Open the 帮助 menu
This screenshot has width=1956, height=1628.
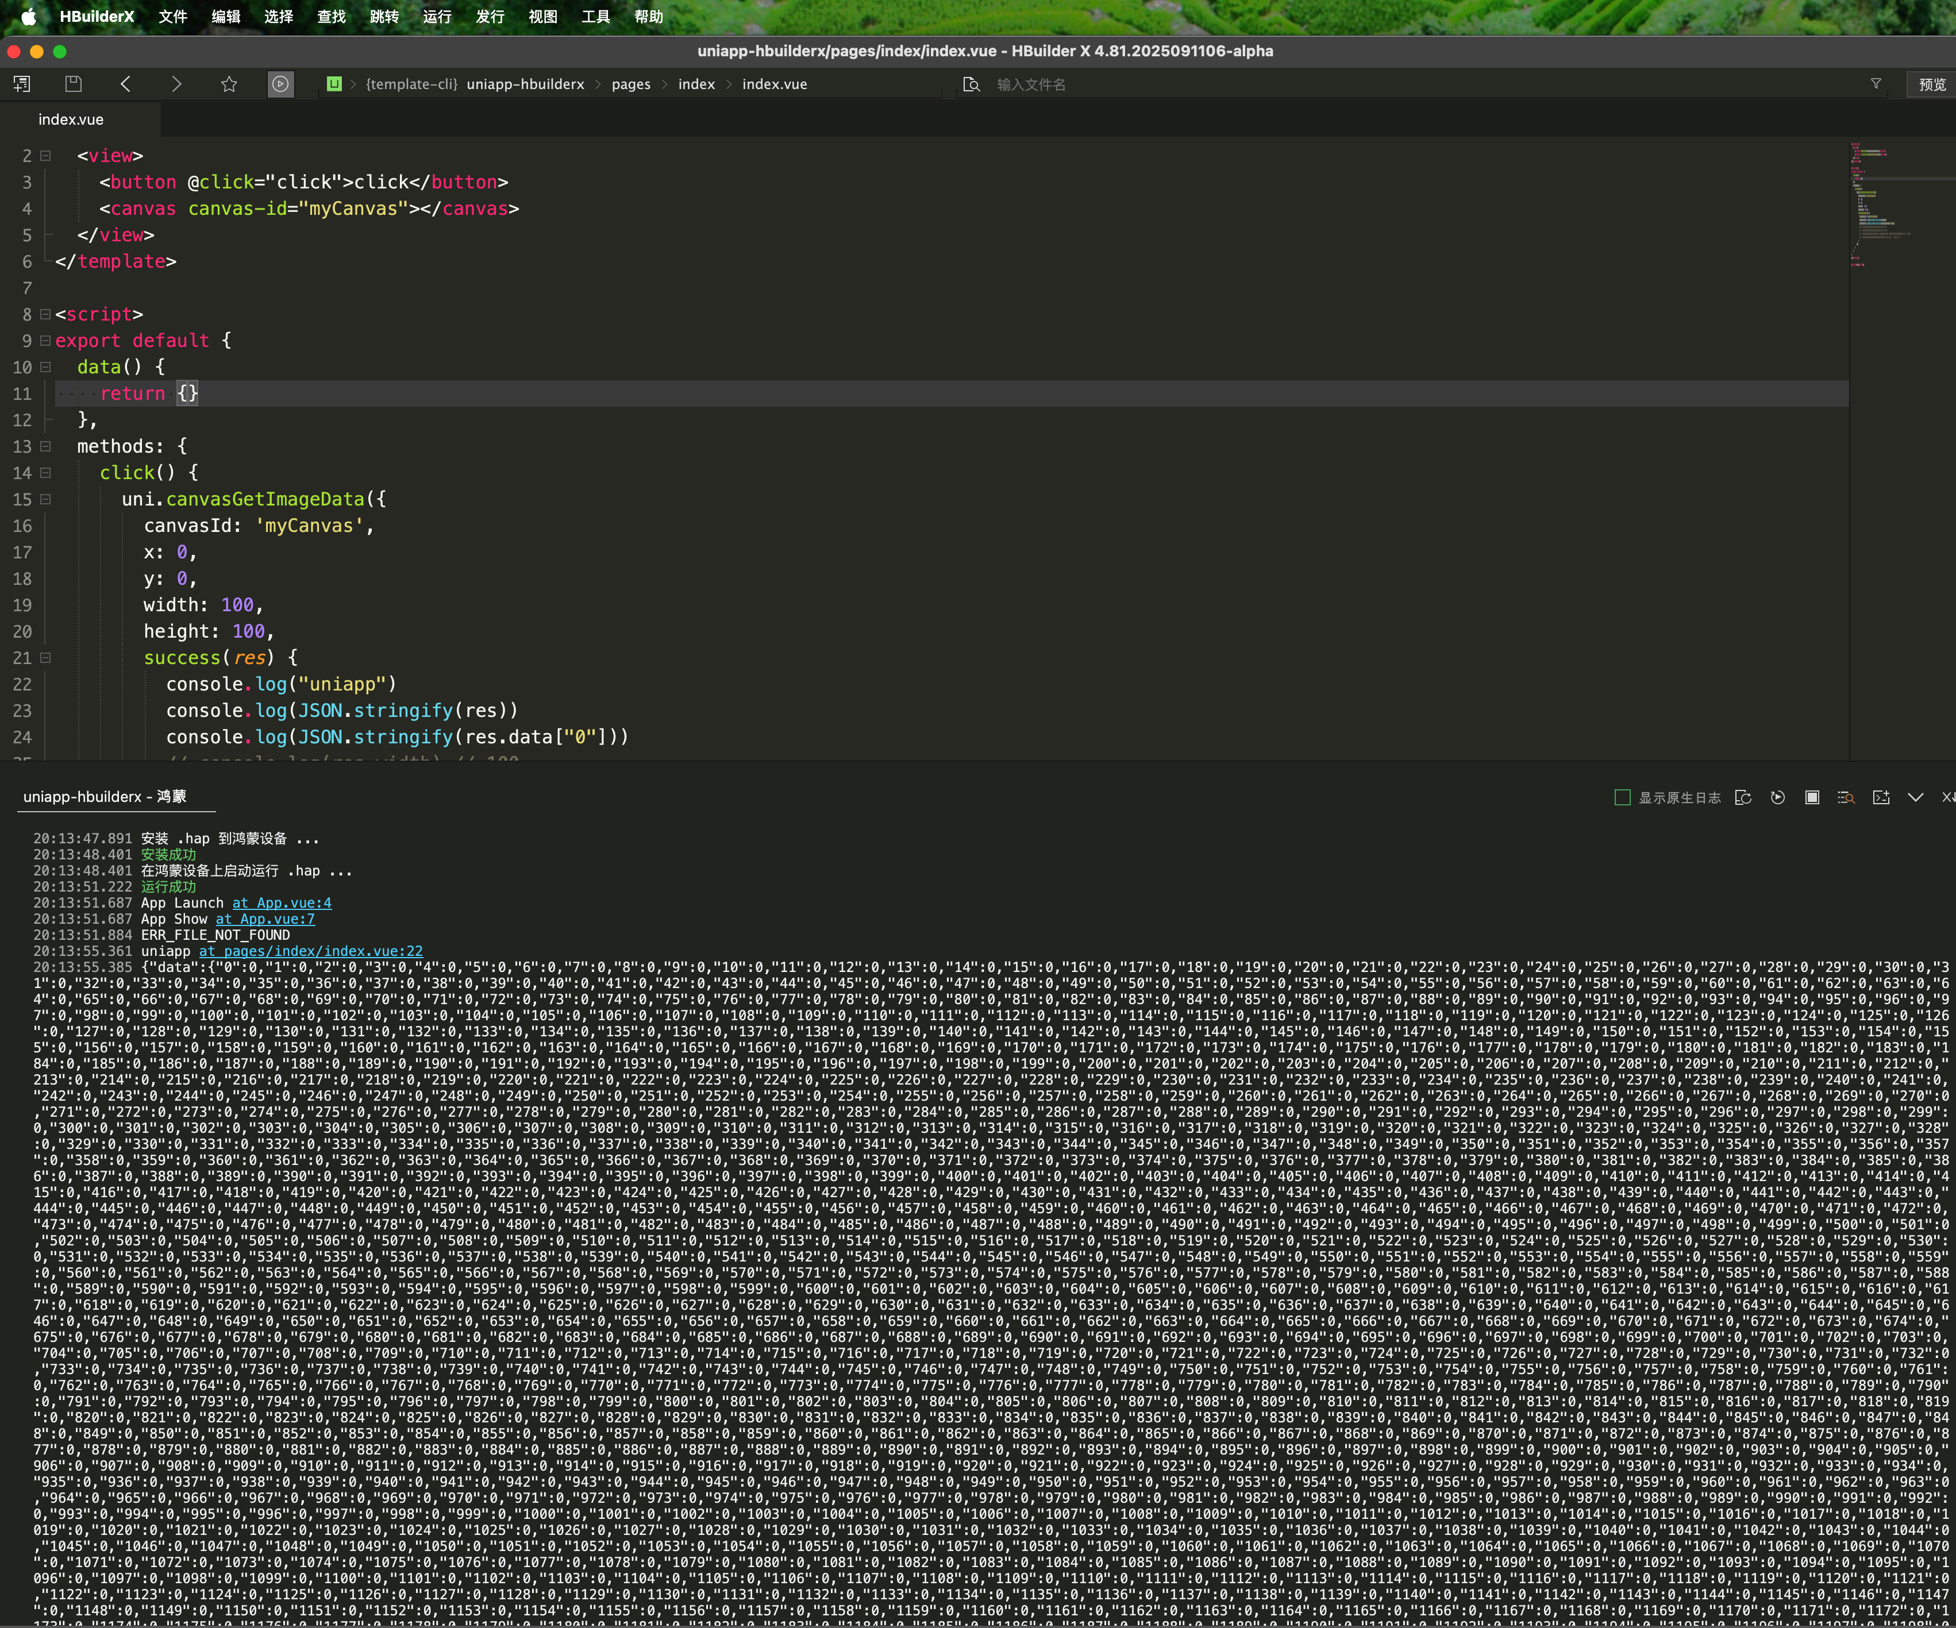click(x=648, y=17)
